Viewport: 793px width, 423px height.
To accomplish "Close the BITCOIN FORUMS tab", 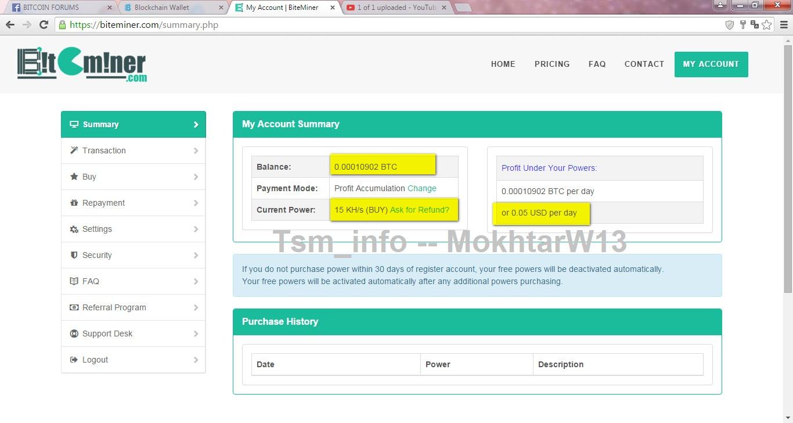I will (110, 8).
